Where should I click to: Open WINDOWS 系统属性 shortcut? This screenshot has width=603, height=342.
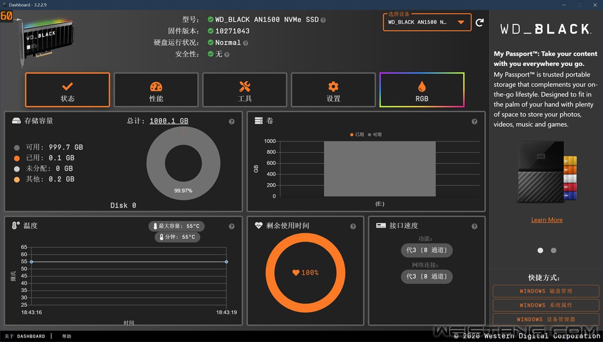click(546, 305)
